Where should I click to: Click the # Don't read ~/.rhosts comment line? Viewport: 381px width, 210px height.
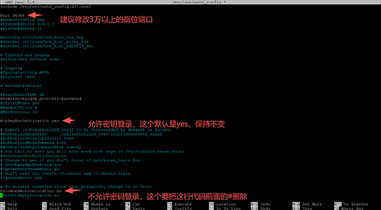(x=65, y=174)
